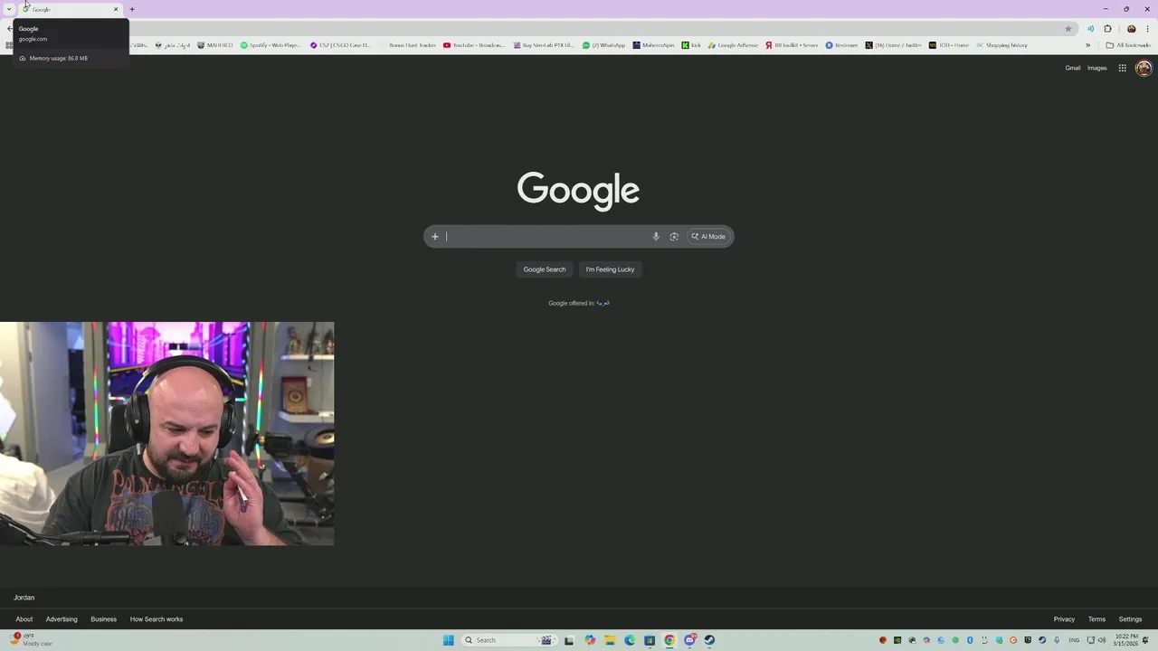Click the Google Search button
Screen dimensions: 1158x651
pyautogui.click(x=545, y=269)
